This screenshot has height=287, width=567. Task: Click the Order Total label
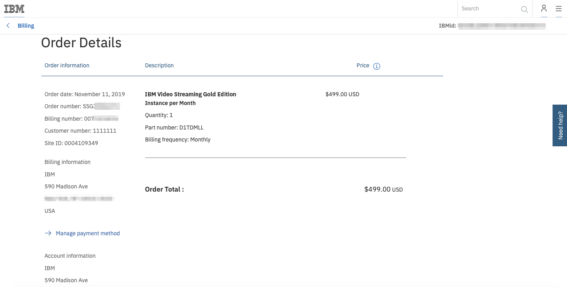[x=164, y=189]
